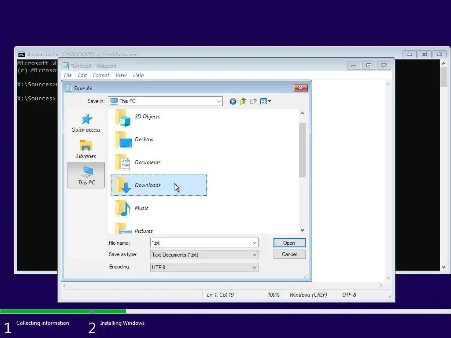
Task: Expand the Save in location dropdown
Action: pos(218,101)
